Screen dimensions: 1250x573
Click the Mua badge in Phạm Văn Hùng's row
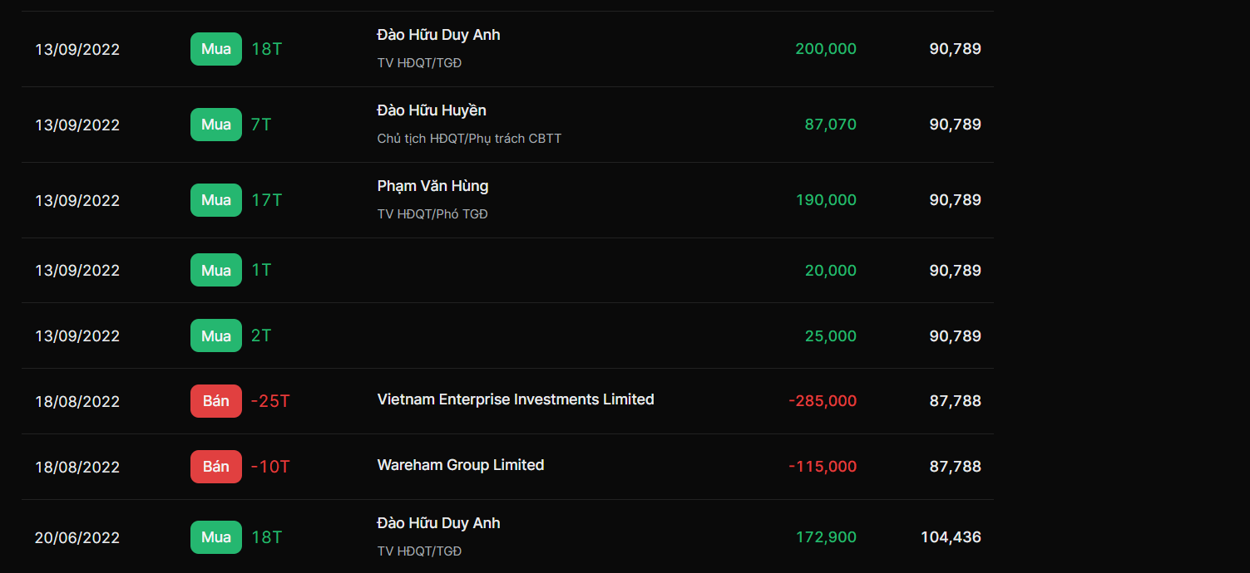(x=216, y=200)
